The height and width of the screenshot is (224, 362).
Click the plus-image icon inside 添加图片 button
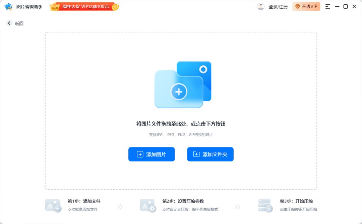(x=139, y=154)
